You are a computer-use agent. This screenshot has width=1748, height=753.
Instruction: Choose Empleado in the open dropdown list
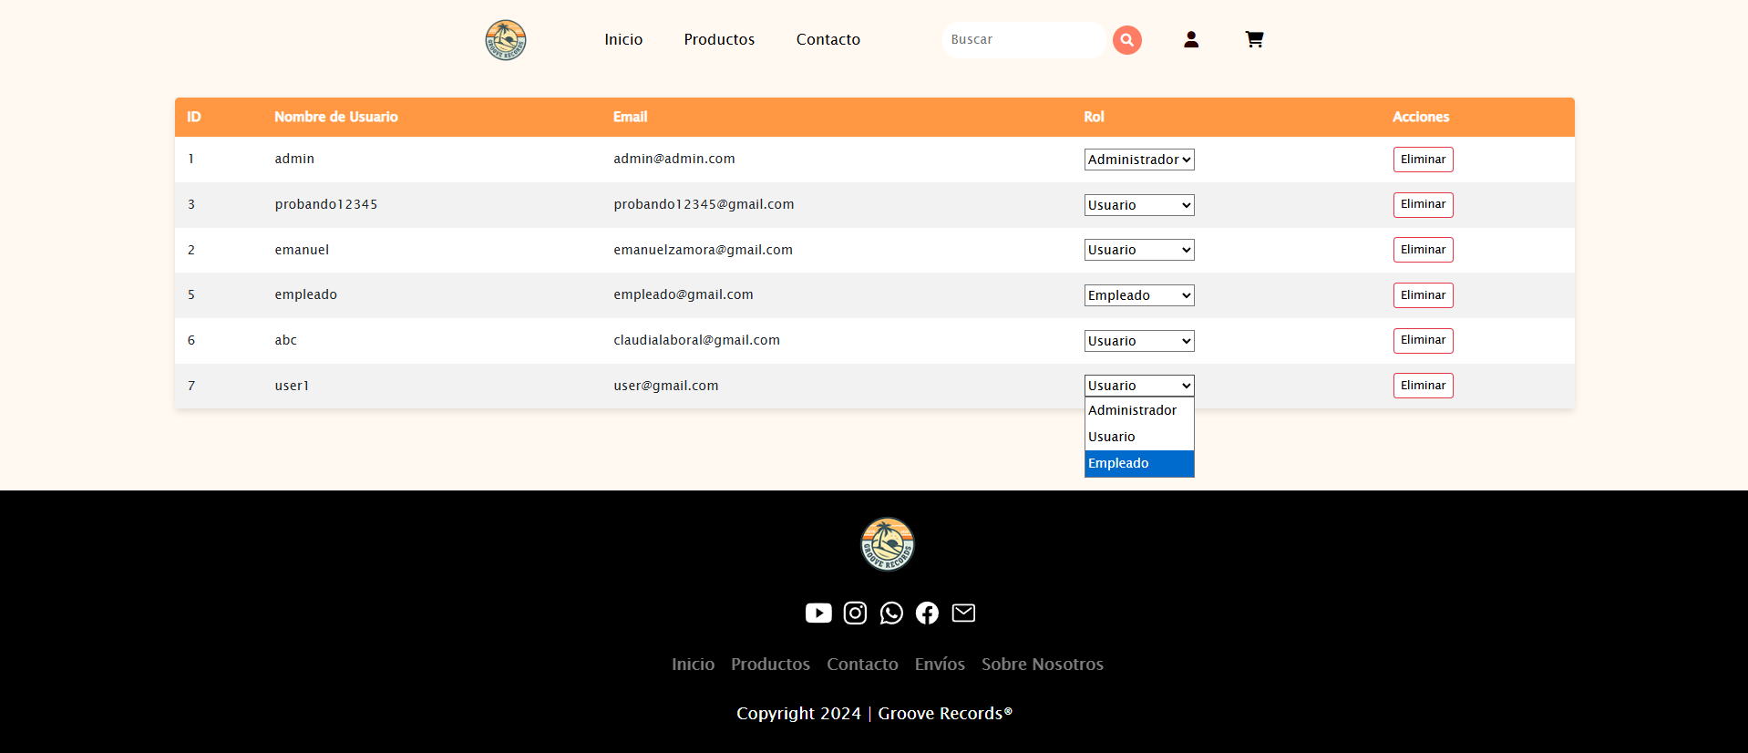pyautogui.click(x=1139, y=463)
